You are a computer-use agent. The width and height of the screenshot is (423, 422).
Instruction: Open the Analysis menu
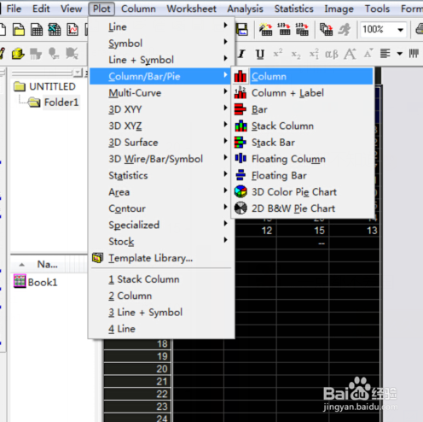tap(245, 9)
